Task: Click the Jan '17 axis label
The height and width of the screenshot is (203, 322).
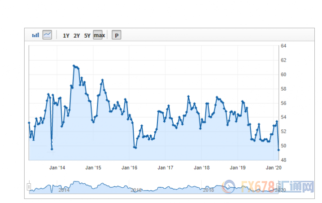Action: [x=165, y=168]
